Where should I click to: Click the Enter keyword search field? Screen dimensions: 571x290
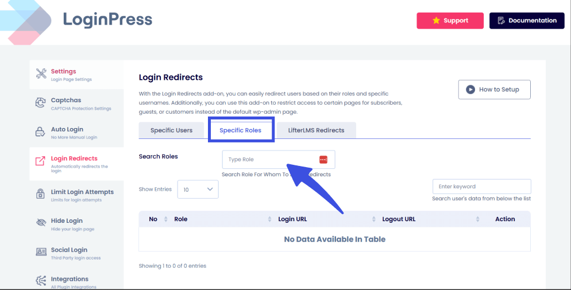click(x=481, y=187)
